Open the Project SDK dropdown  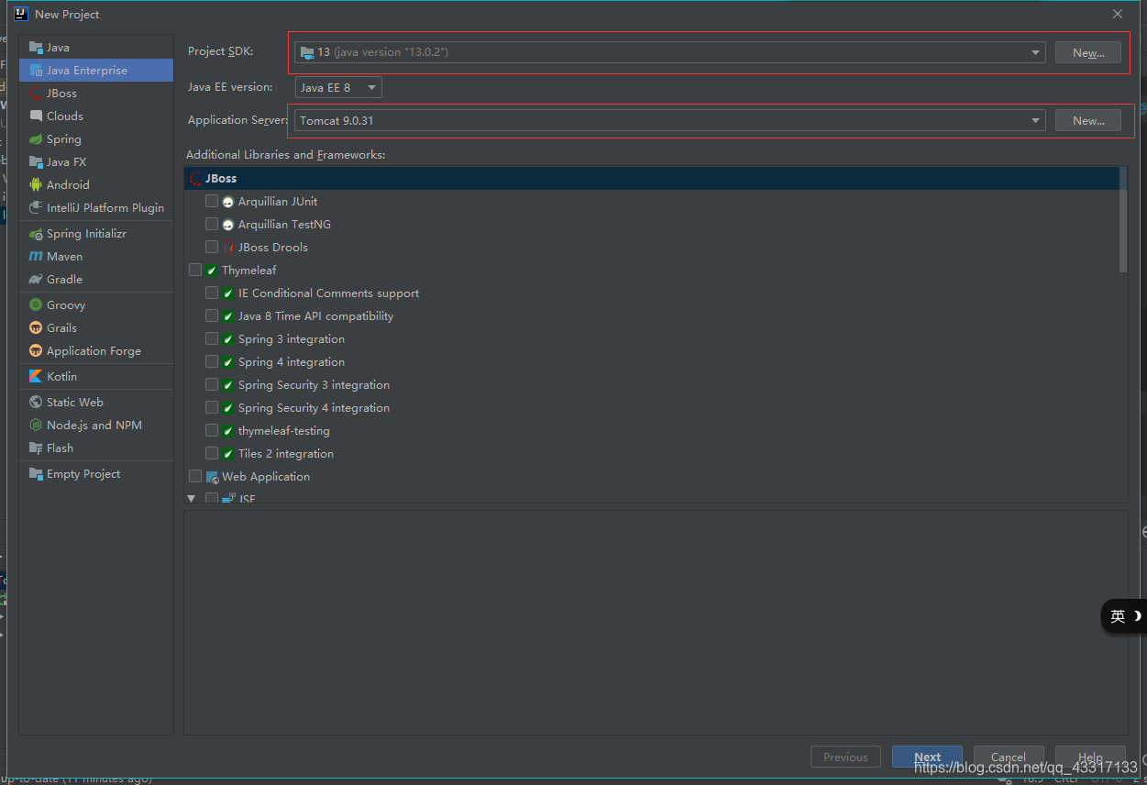(x=670, y=52)
